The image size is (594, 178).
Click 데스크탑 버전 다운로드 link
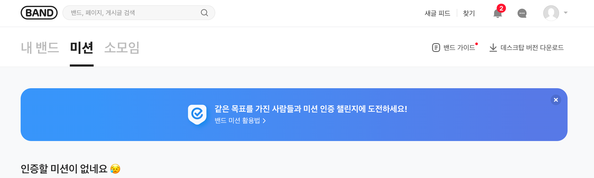532,48
